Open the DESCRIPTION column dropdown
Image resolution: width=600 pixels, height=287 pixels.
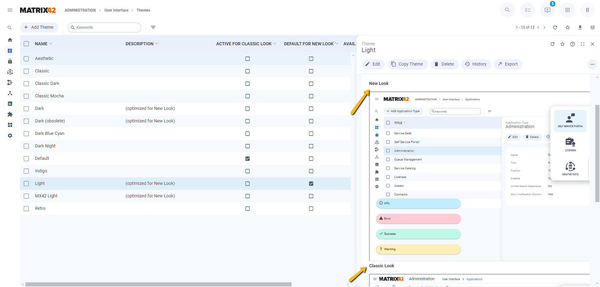[x=157, y=44]
